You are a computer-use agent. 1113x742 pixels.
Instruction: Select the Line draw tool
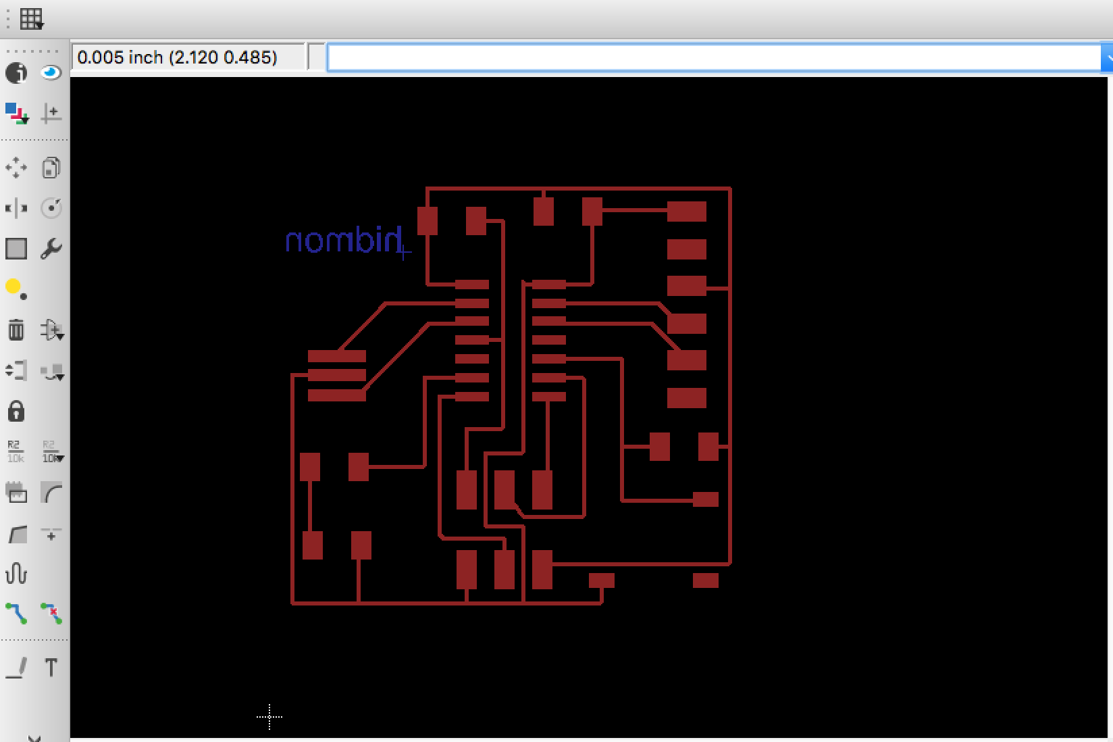[16, 668]
